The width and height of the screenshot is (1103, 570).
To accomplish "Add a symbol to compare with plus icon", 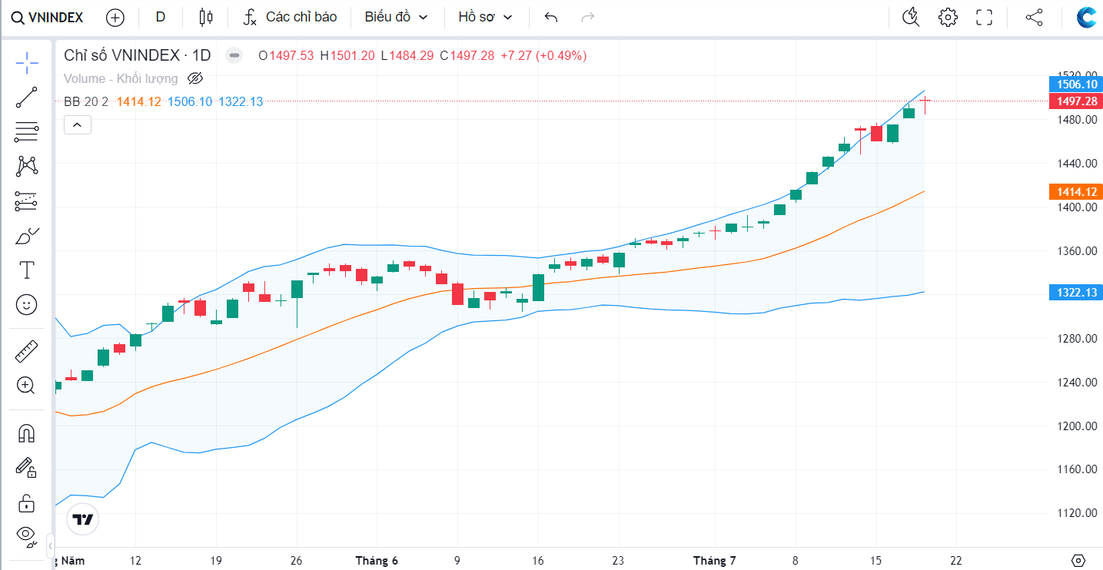I will pyautogui.click(x=115, y=17).
